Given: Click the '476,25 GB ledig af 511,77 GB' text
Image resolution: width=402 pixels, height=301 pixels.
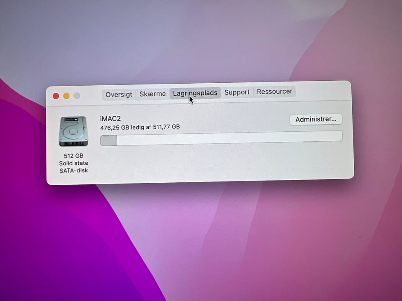Looking at the screenshot, I should click(140, 127).
